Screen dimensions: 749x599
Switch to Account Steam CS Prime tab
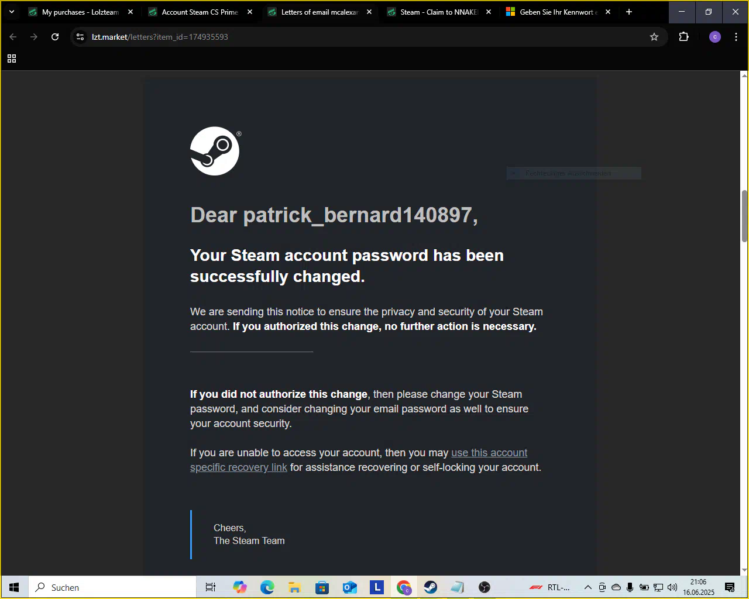200,12
